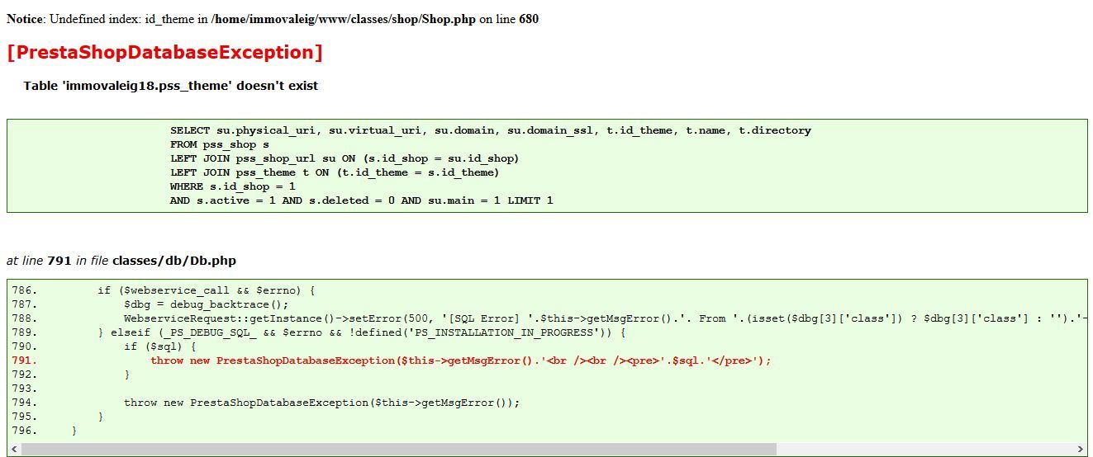Click the horizontal scrollbar thumb
This screenshot has height=457, width=1093.
[x=397, y=449]
